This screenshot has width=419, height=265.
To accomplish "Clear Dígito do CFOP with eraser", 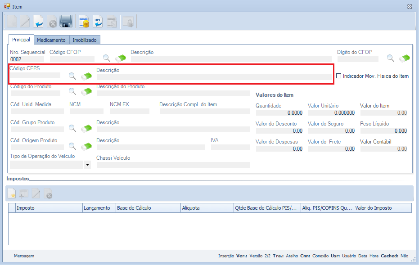I will click(405, 58).
